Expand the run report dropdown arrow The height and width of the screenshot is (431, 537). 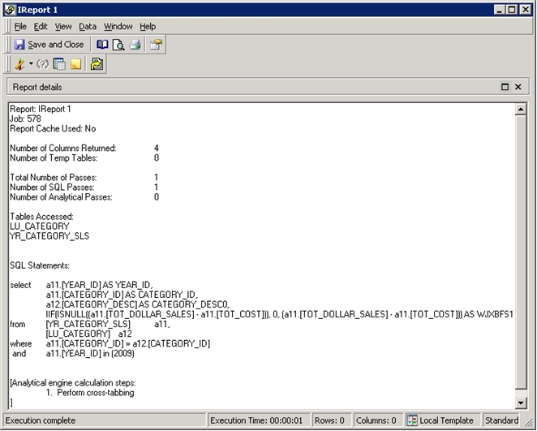tap(31, 64)
